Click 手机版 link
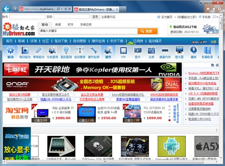The width and height of the screenshot is (225, 166). tap(206, 17)
